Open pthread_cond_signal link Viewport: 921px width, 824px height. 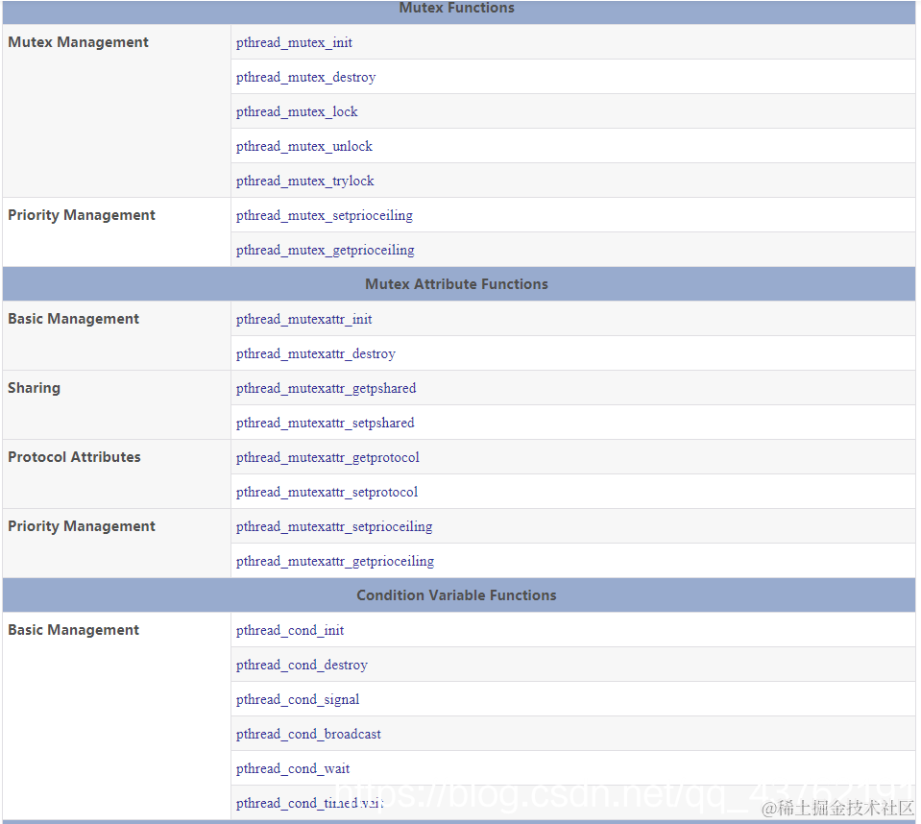[297, 699]
